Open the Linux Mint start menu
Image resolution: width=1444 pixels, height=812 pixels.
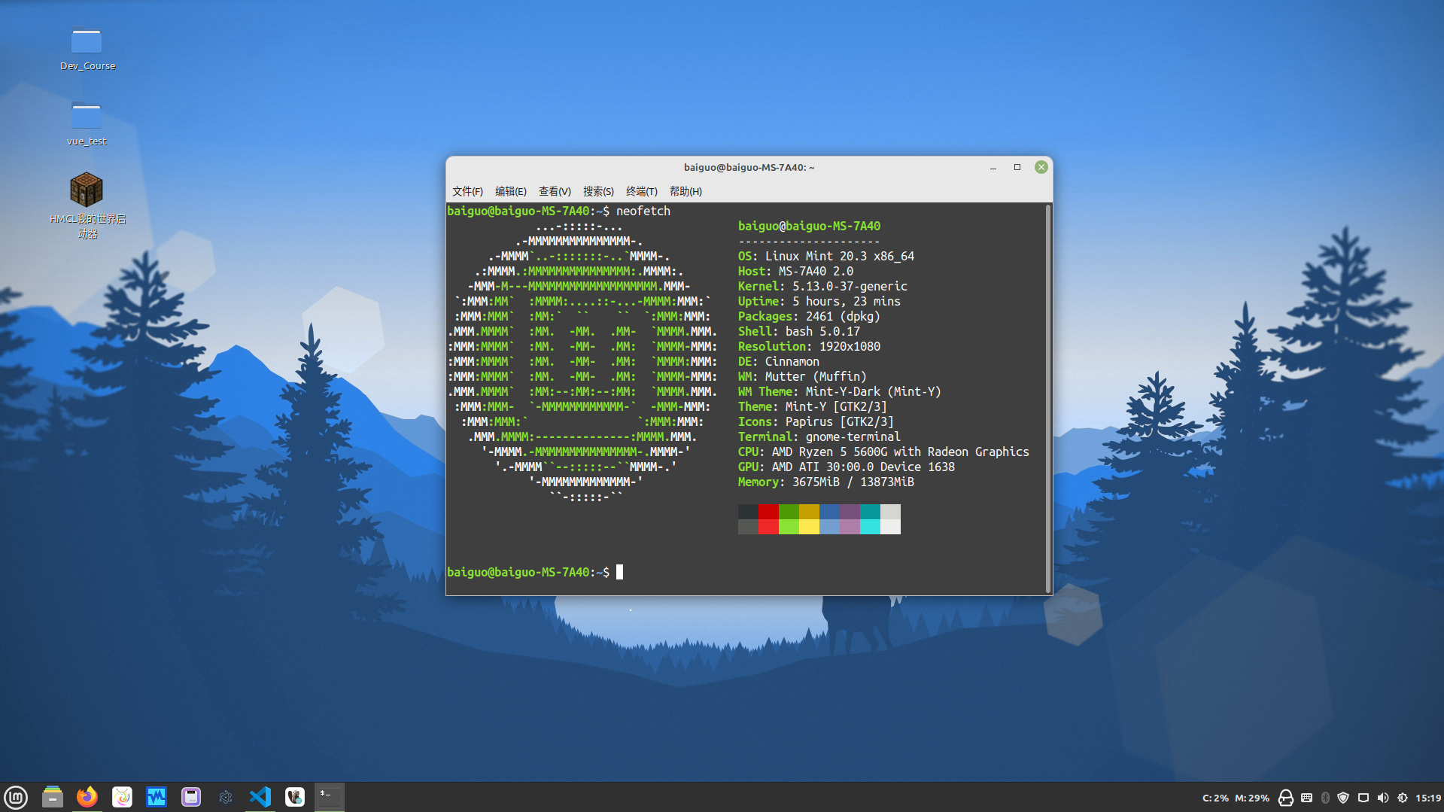click(x=16, y=797)
